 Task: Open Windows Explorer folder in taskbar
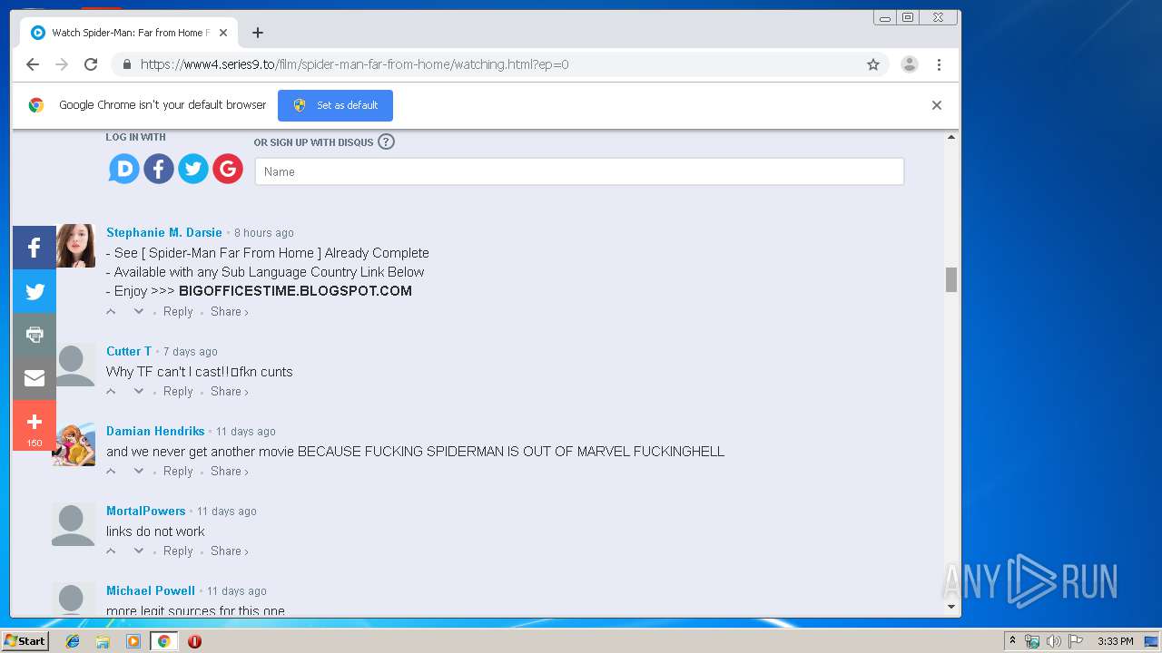[x=103, y=641]
